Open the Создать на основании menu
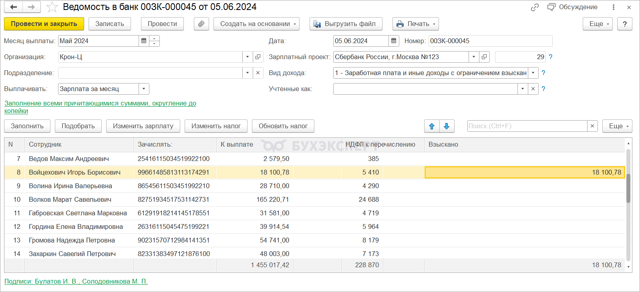Viewport: 640px width, 292px height. 256,24
